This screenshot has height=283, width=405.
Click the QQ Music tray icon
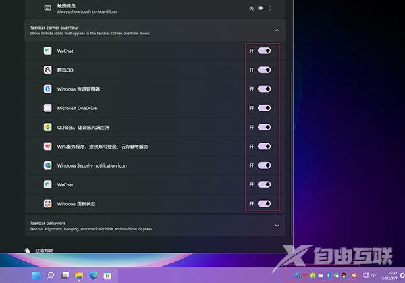(313, 276)
